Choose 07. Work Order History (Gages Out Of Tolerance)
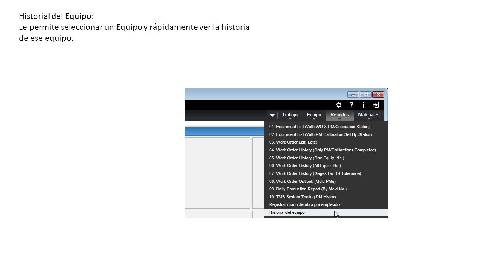This screenshot has height=272, width=484. click(326, 173)
